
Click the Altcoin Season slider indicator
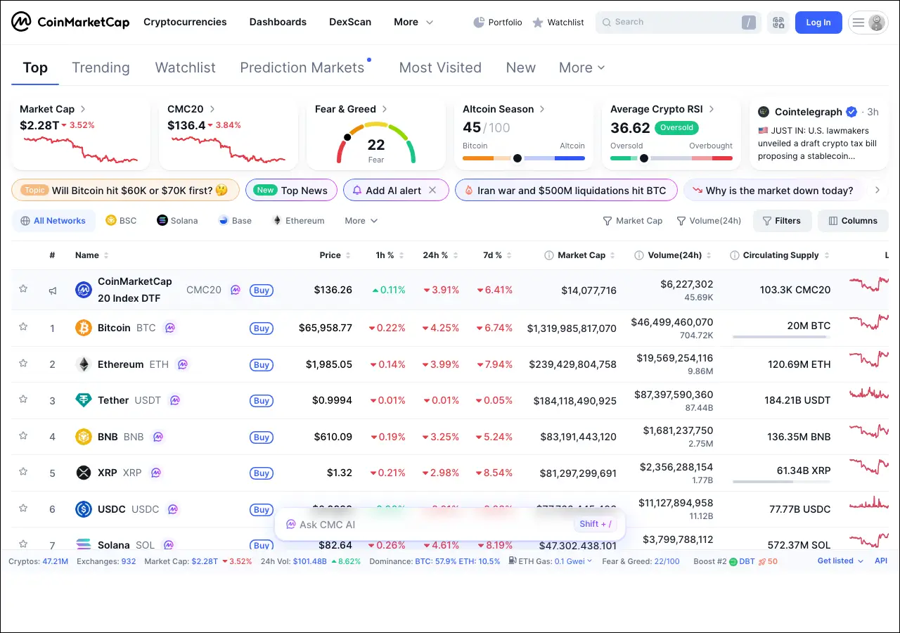[517, 158]
